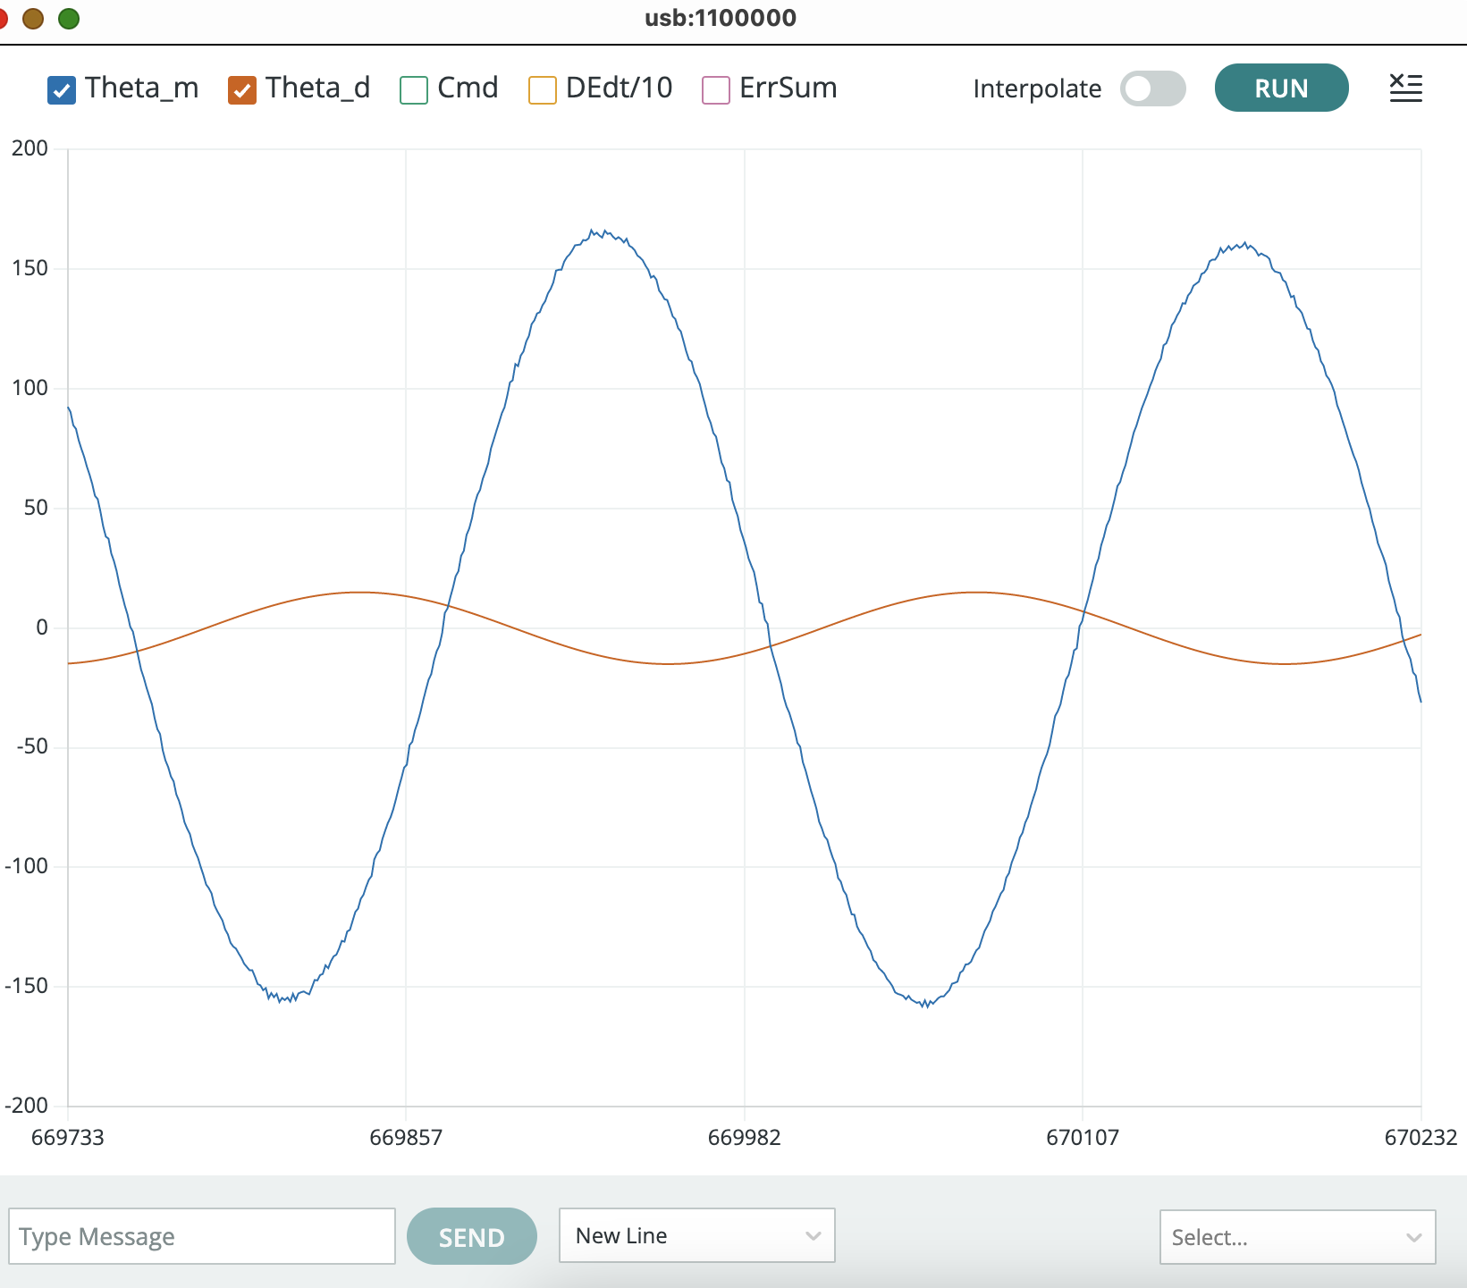The image size is (1467, 1288).
Task: Hide the Theta_d series via its checkbox
Action: [242, 90]
